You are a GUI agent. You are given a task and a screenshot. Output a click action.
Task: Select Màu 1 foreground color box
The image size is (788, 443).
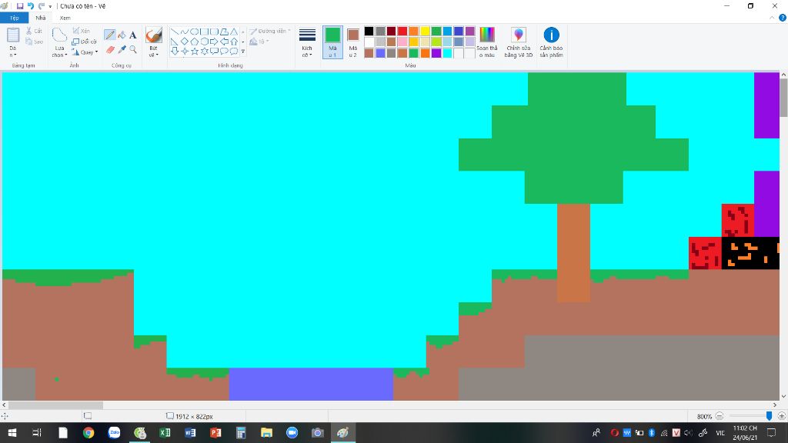332,42
